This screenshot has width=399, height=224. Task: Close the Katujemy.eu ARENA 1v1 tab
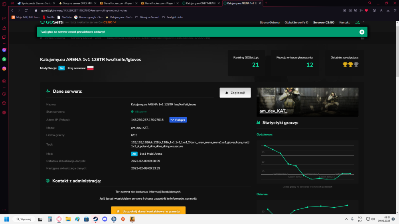[x=260, y=3]
